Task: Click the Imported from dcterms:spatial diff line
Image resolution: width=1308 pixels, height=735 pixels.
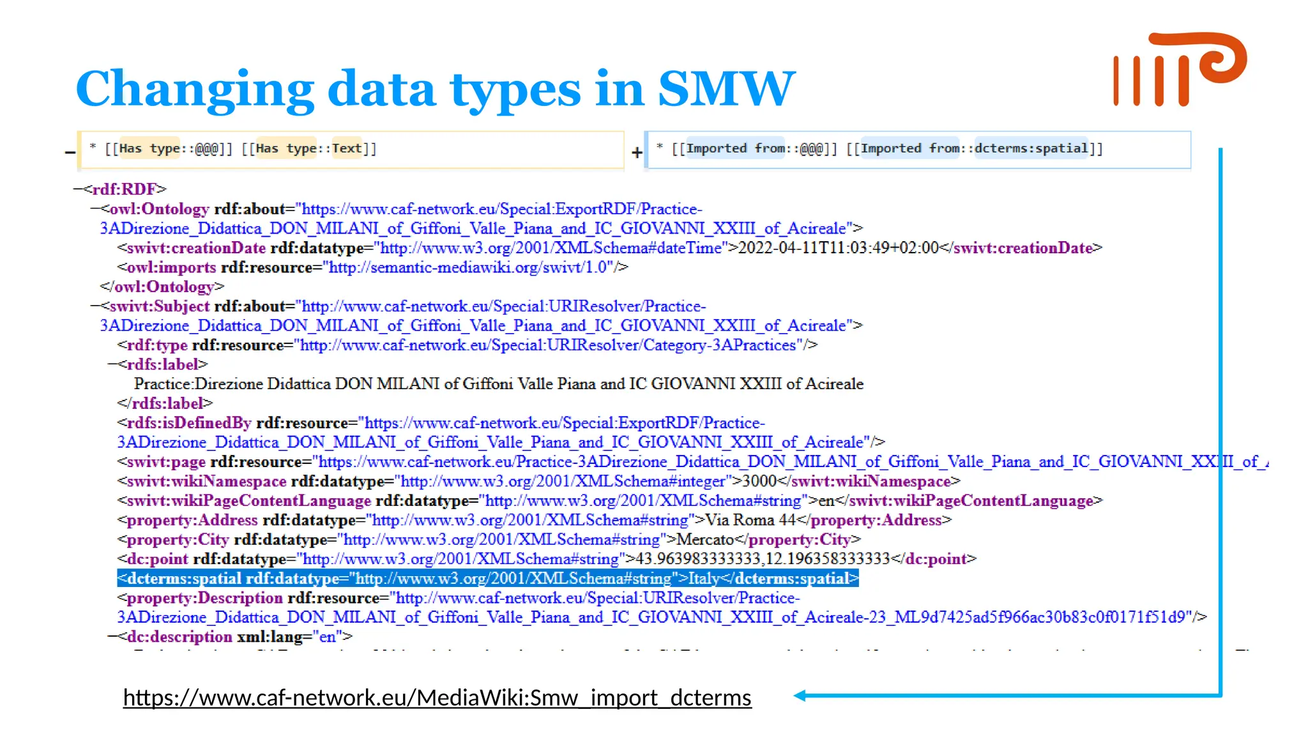Action: [918, 149]
